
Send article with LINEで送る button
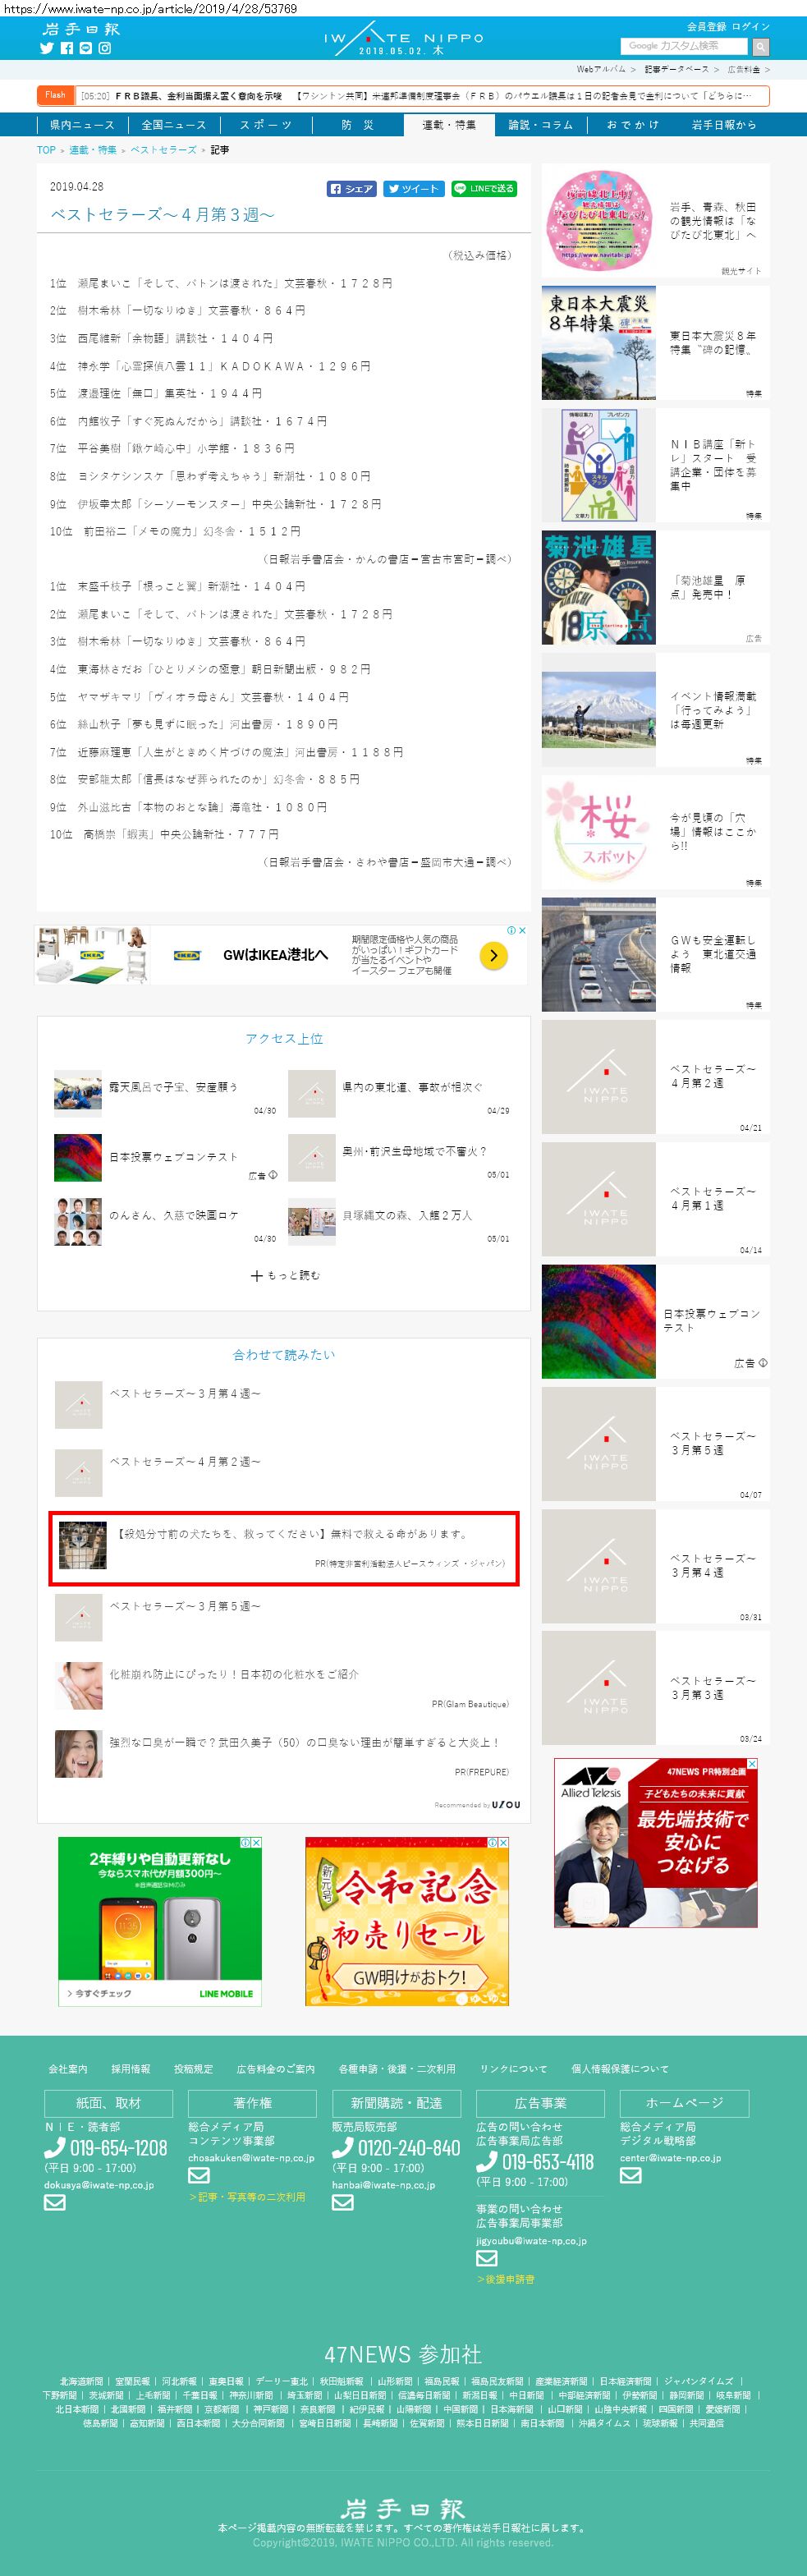coord(484,188)
